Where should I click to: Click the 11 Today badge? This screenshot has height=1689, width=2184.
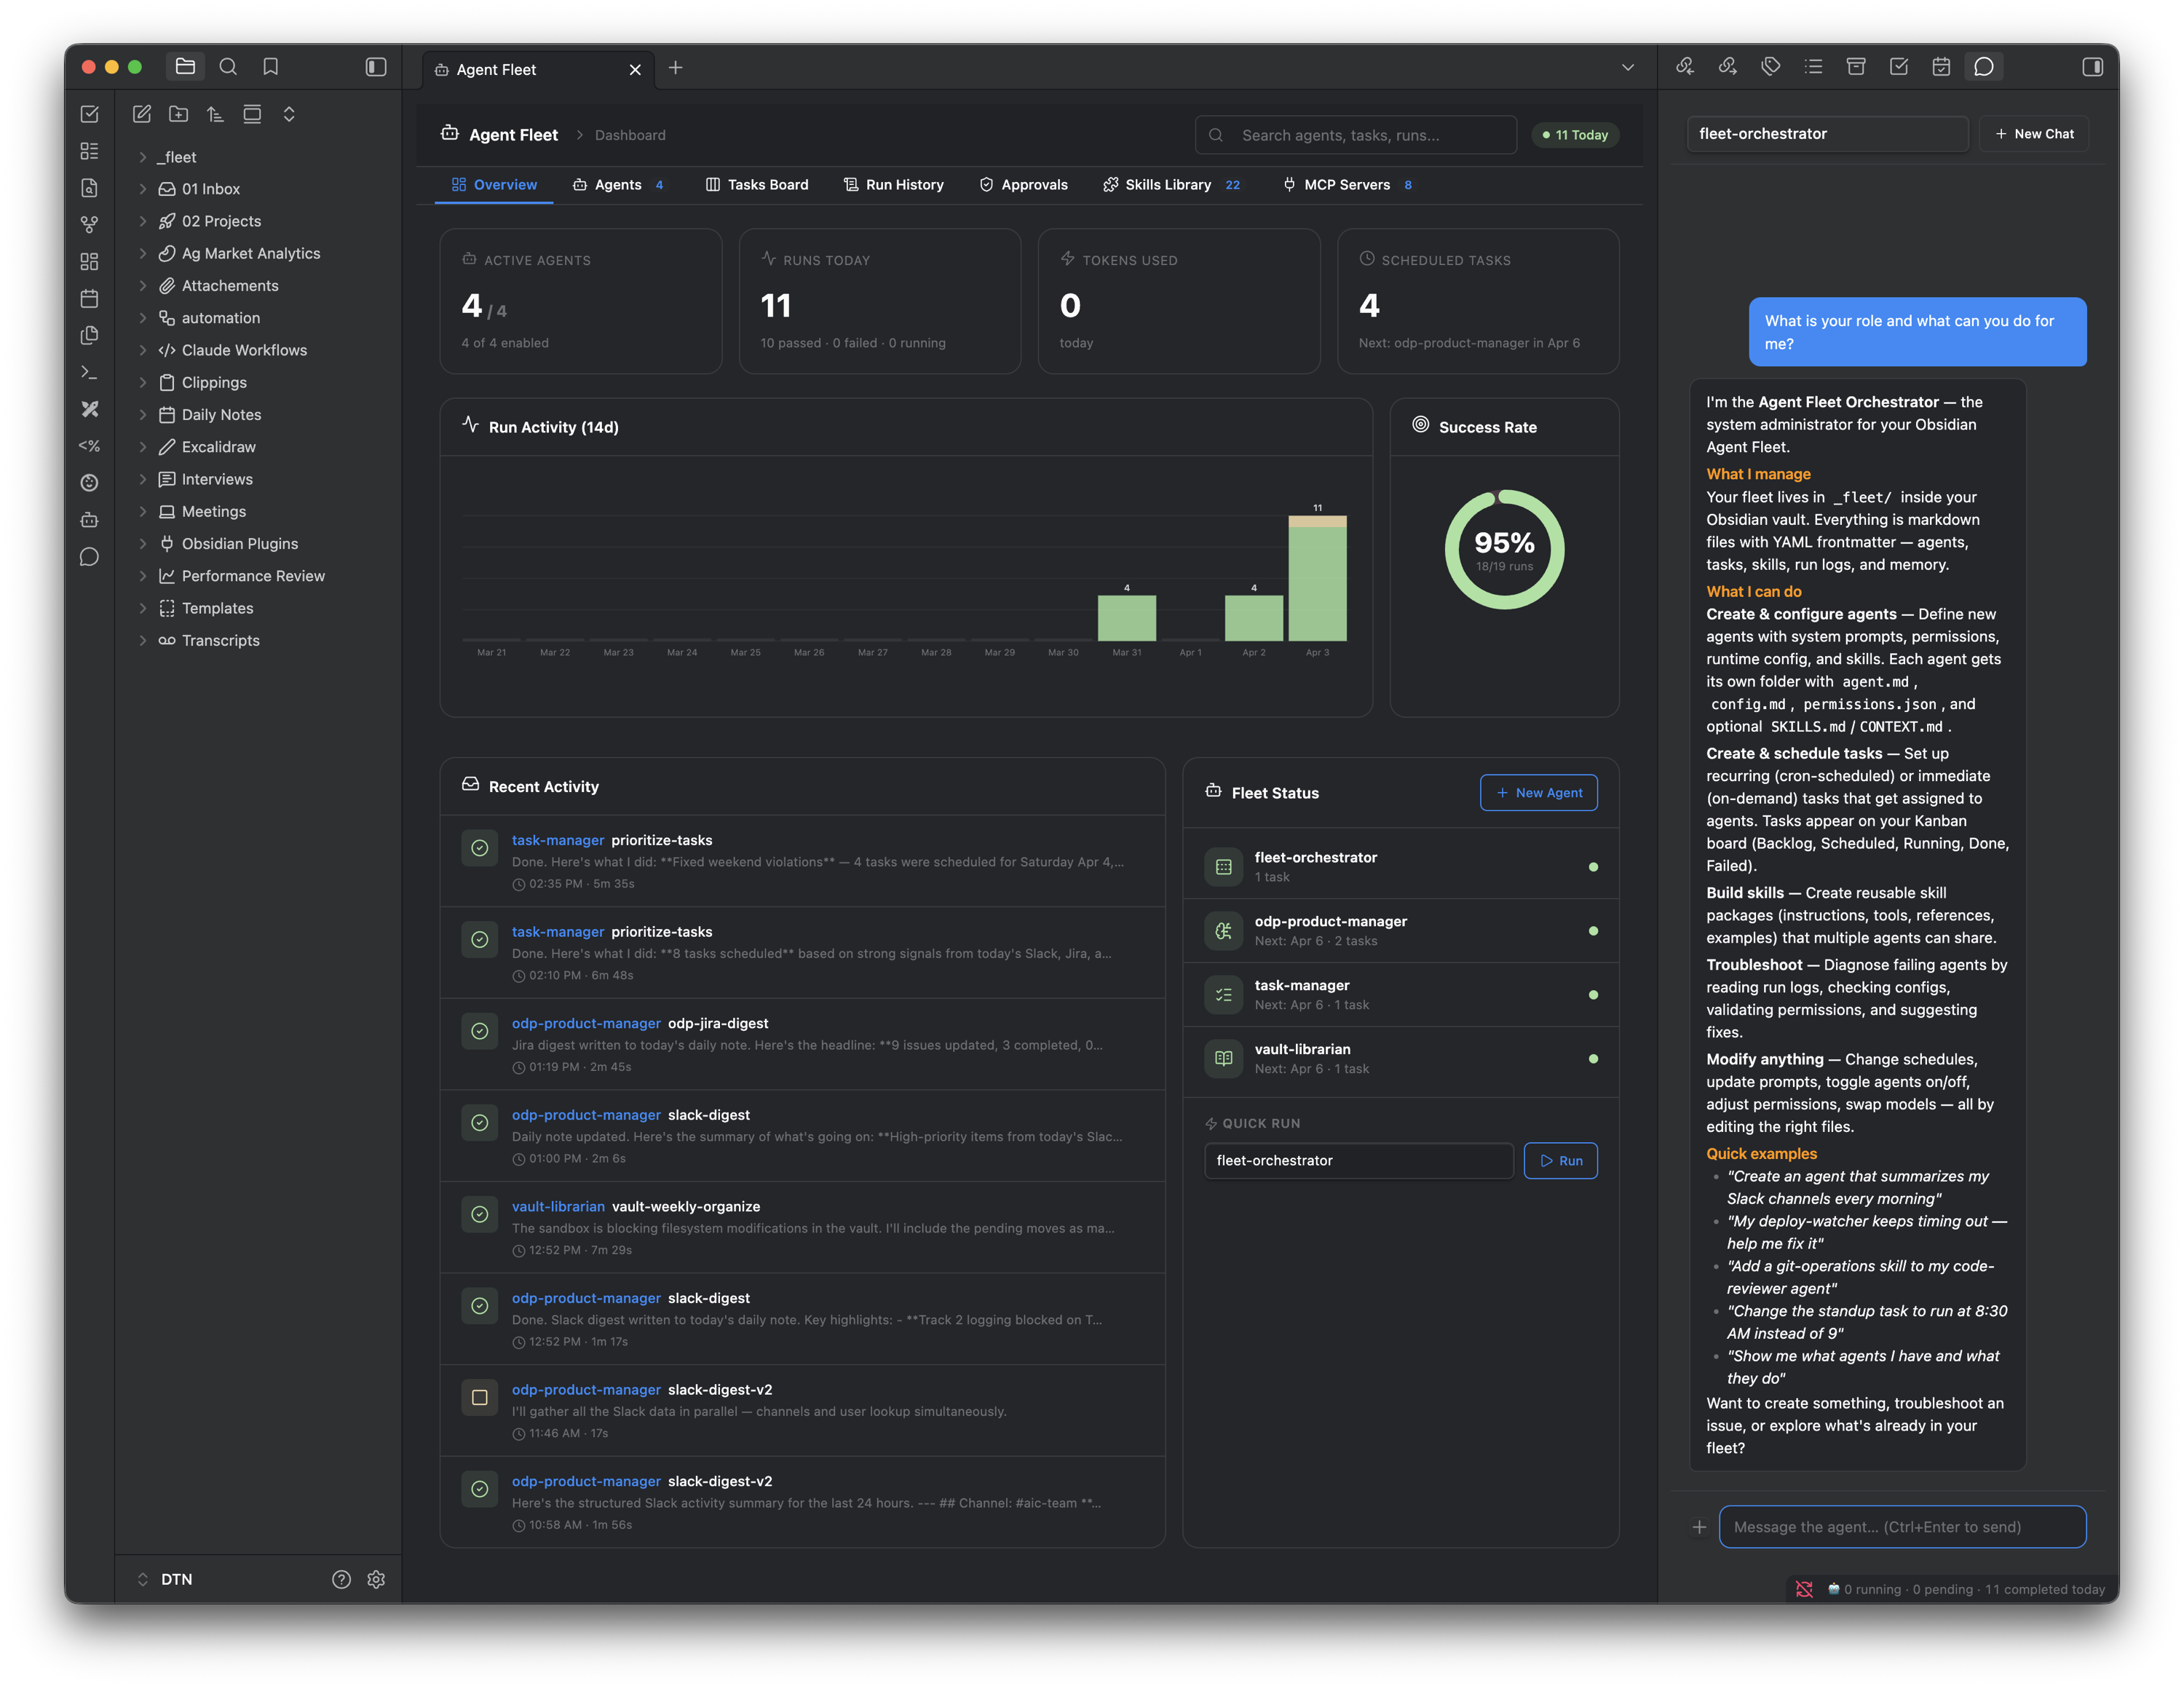click(1575, 135)
